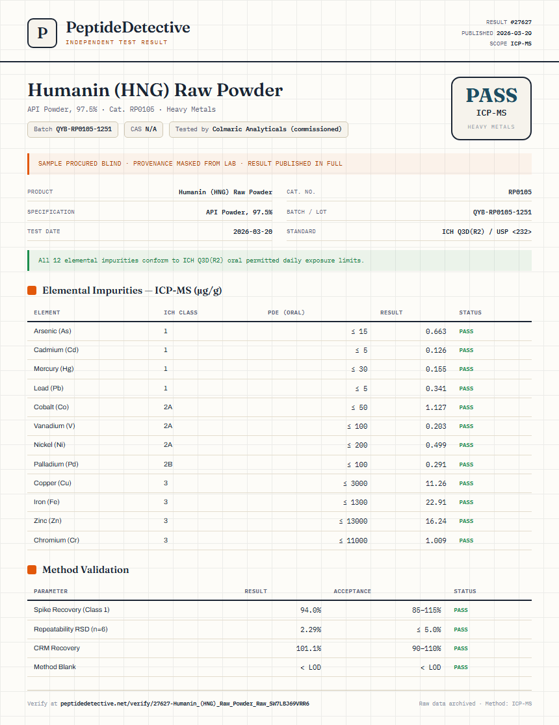The height and width of the screenshot is (725, 559).
Task: Click the PDE (ORAL) column header
Action: point(286,312)
